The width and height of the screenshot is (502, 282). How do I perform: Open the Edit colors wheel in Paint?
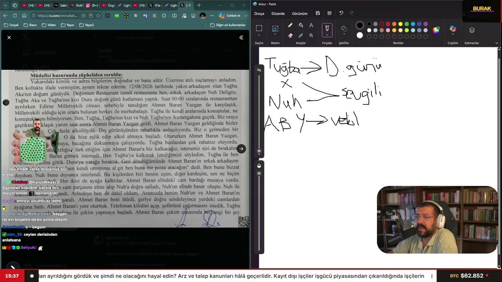point(436,31)
